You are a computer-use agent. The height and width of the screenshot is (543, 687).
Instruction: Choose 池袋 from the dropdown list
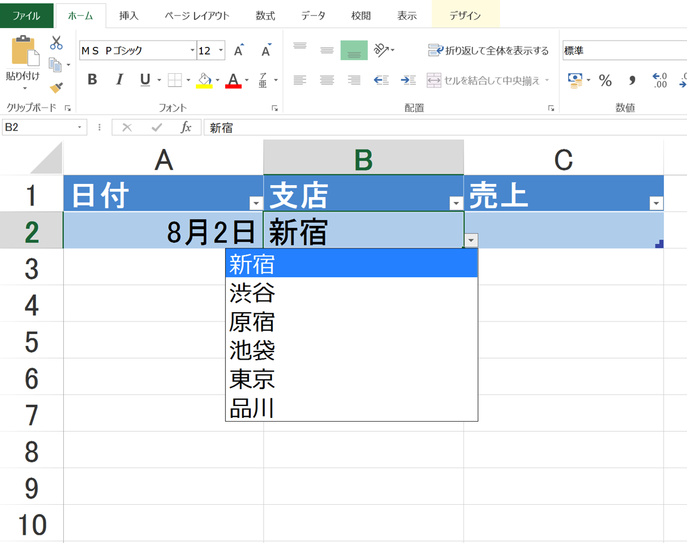point(352,350)
